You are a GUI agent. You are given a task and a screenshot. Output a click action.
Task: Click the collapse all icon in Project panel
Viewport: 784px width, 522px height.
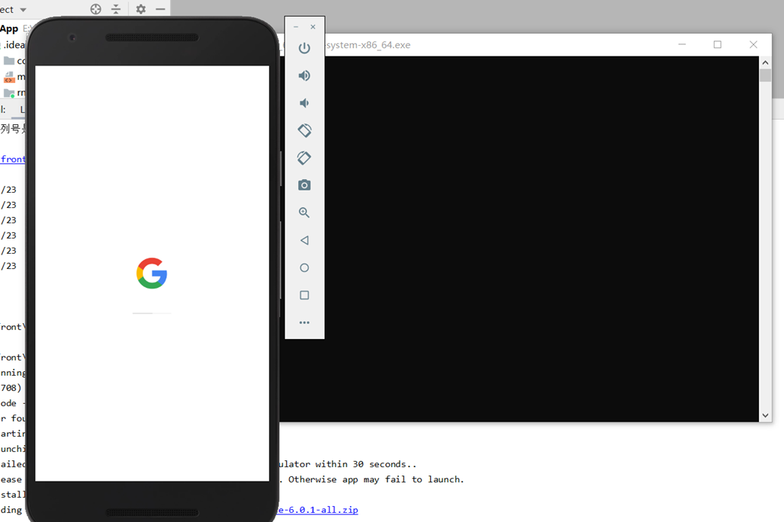pyautogui.click(x=116, y=9)
